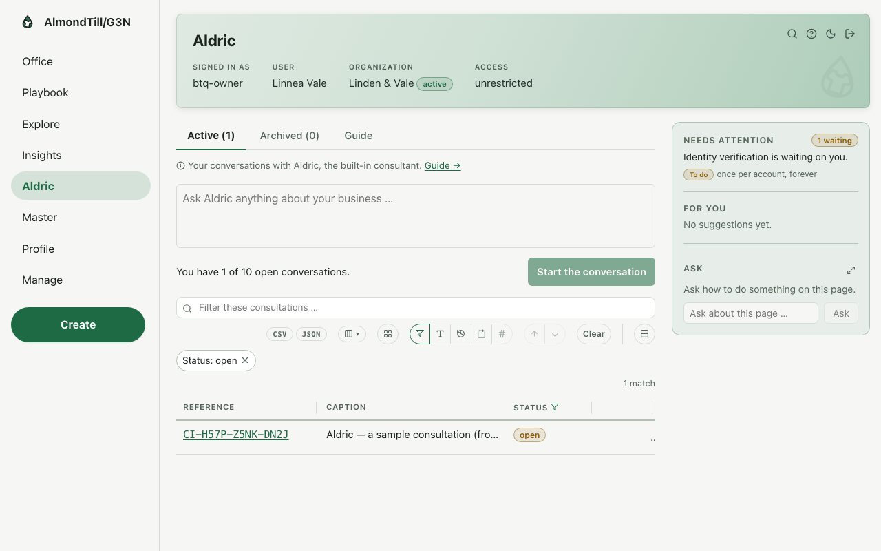The height and width of the screenshot is (551, 881).
Task: Switch to the Guide tab
Action: click(359, 136)
